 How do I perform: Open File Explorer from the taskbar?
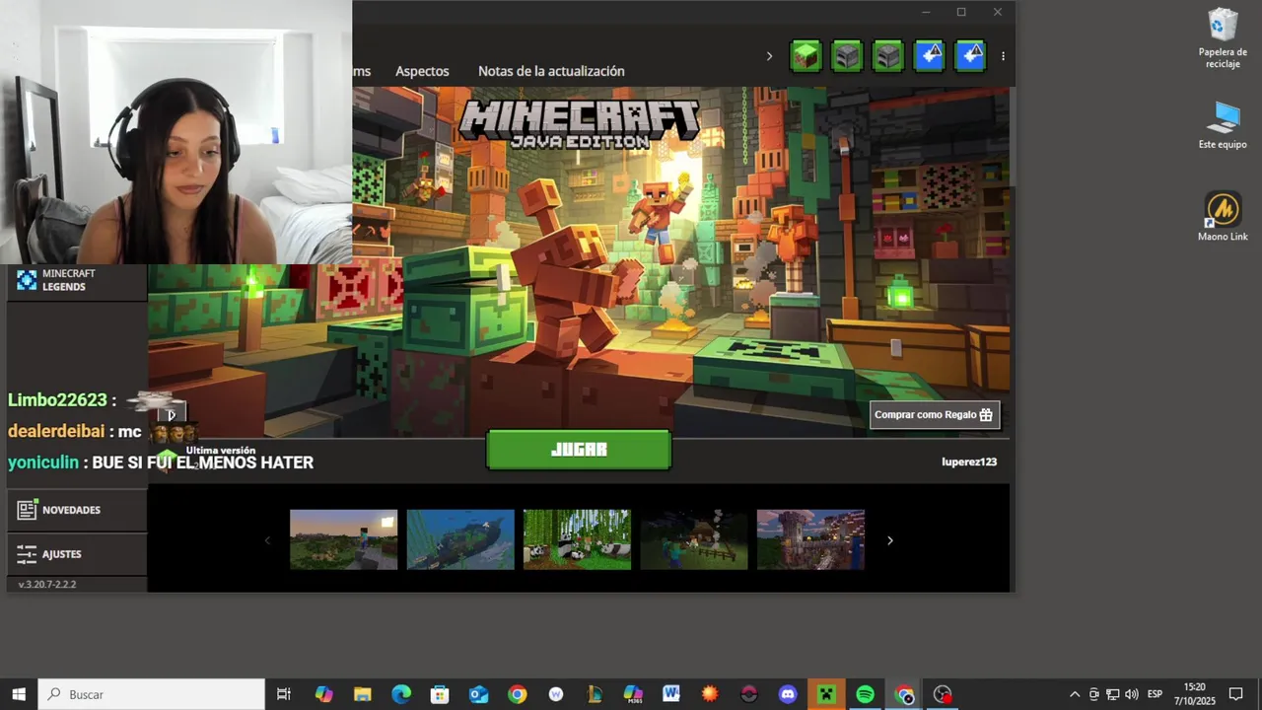pyautogui.click(x=362, y=694)
